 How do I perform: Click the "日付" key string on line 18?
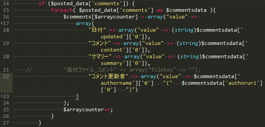(x=97, y=30)
